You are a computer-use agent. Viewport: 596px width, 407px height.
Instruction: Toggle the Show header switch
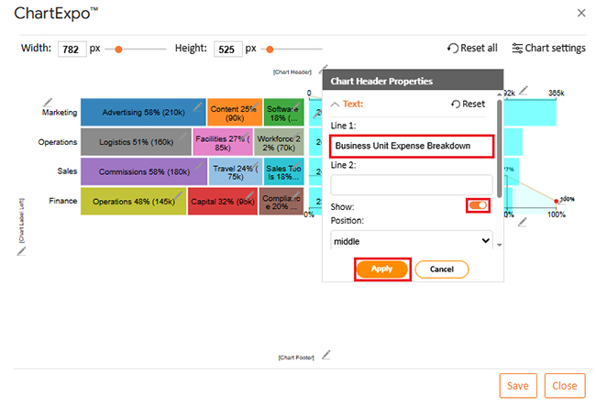(x=478, y=206)
